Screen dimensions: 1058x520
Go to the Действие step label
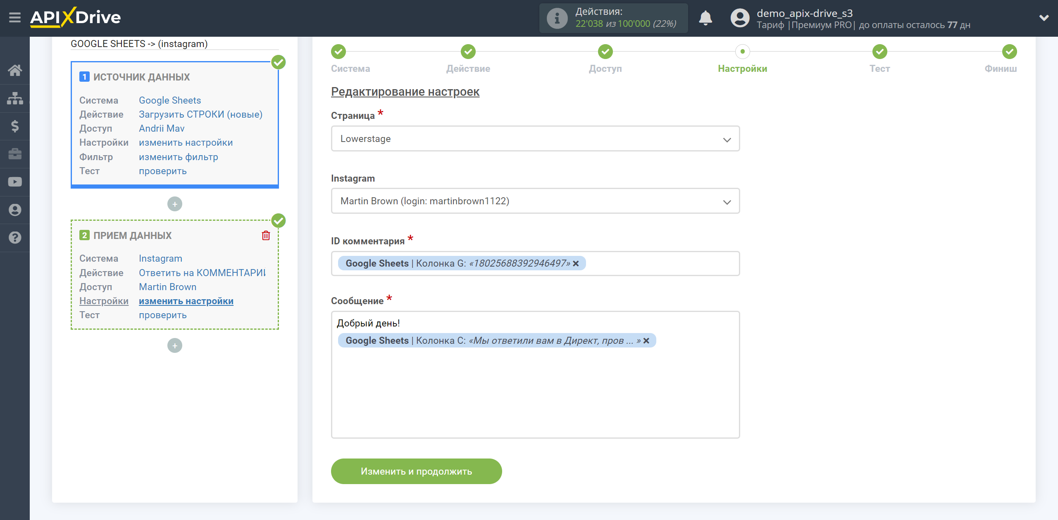[468, 69]
